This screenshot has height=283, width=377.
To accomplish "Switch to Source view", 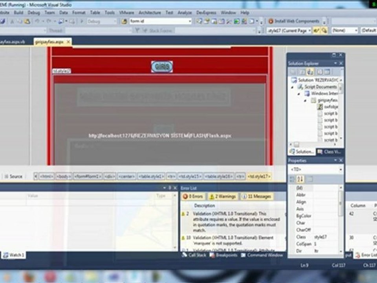I will (13, 176).
